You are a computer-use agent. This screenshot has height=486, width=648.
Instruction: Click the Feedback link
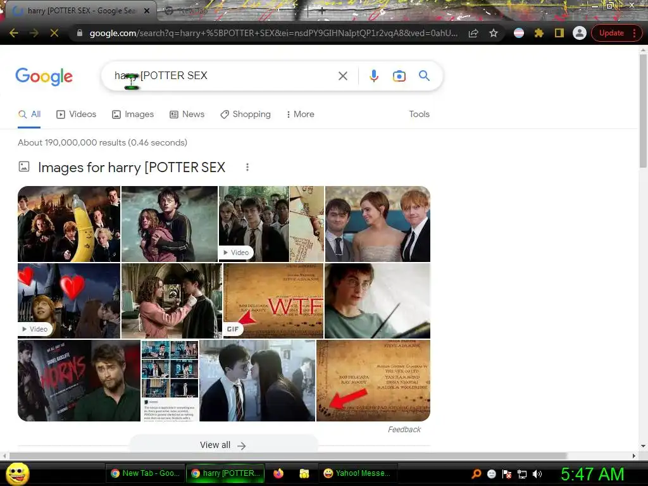click(404, 430)
